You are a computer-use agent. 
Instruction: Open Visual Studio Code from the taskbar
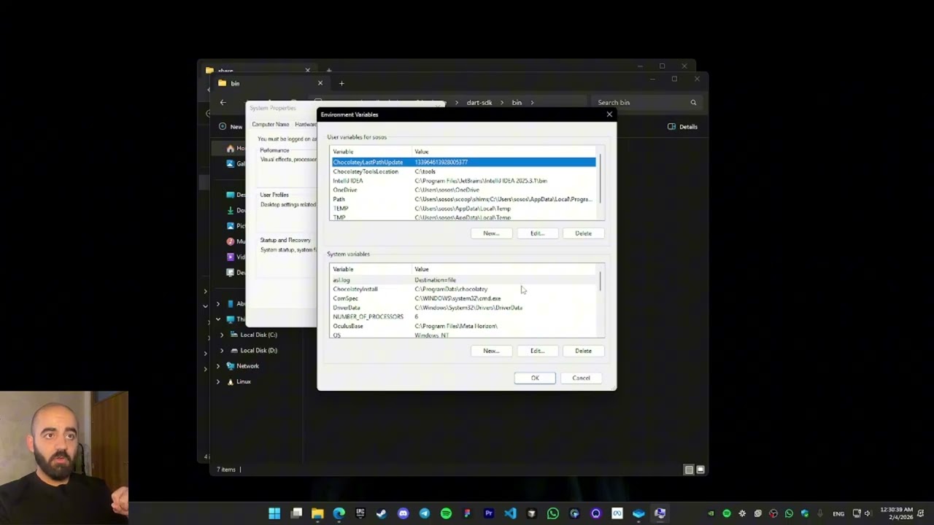(x=510, y=513)
